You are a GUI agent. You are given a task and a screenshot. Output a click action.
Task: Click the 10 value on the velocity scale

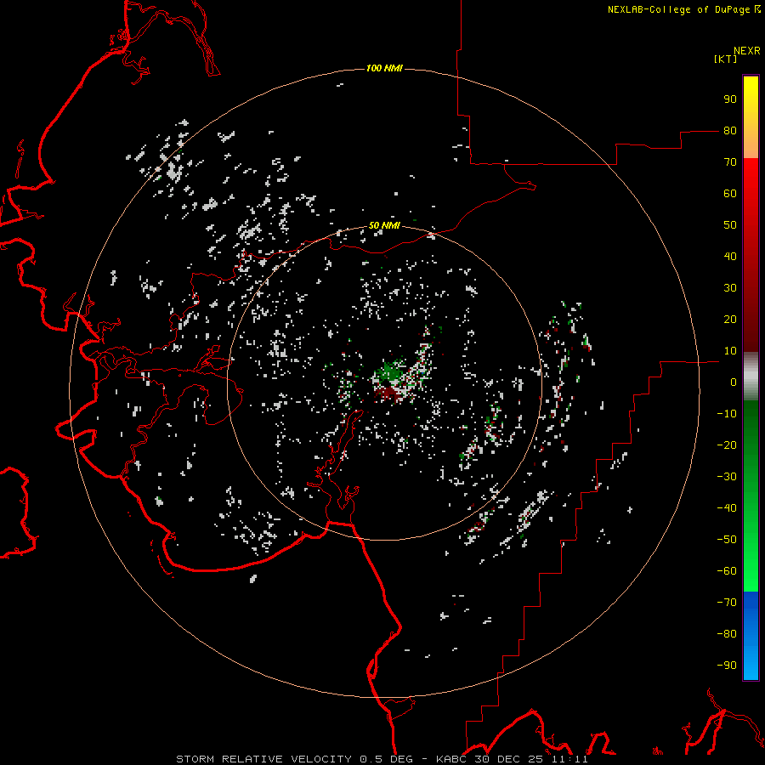pyautogui.click(x=730, y=351)
